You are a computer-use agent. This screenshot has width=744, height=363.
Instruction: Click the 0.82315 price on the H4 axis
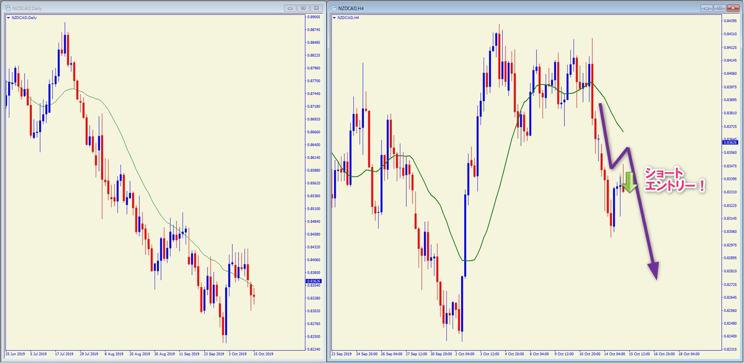[x=730, y=350]
